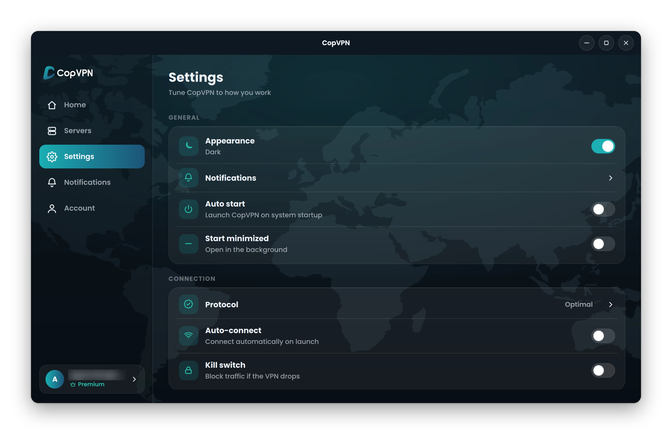Expand the Notifications row chevron
The image size is (672, 434).
(x=610, y=178)
